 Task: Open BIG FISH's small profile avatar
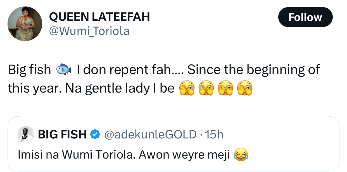point(26,135)
